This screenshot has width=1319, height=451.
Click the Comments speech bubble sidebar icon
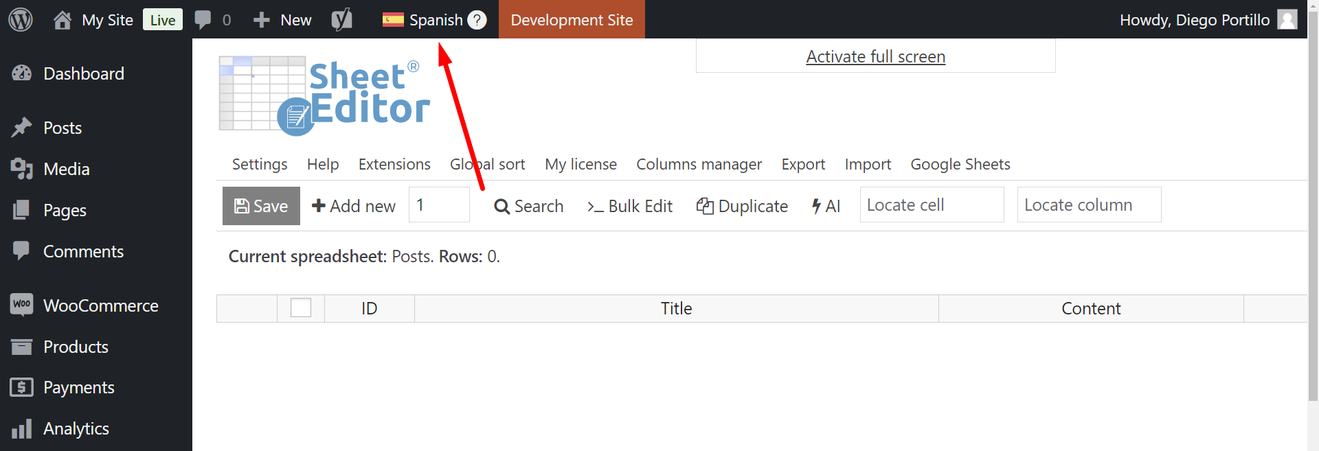tap(22, 251)
